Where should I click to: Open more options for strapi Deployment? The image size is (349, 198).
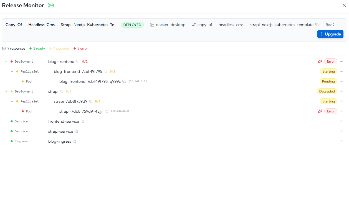point(342,91)
